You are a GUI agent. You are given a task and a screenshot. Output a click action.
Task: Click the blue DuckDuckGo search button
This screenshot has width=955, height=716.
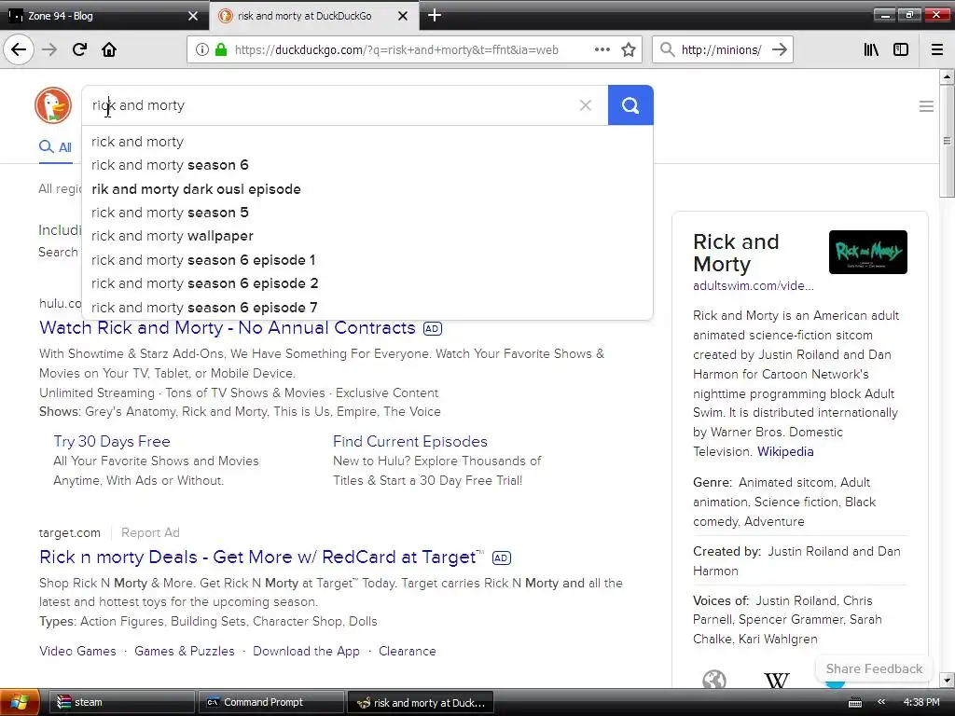tap(630, 105)
